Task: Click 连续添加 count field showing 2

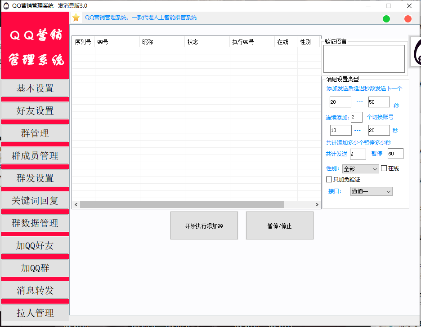Action: pyautogui.click(x=357, y=117)
